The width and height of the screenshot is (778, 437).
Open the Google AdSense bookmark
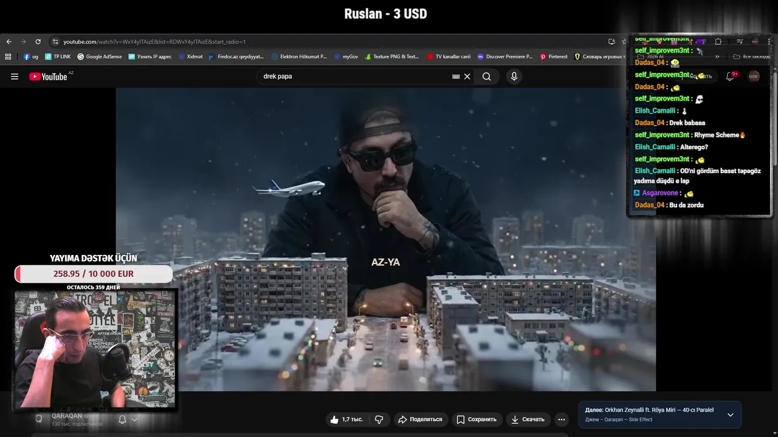(x=100, y=56)
